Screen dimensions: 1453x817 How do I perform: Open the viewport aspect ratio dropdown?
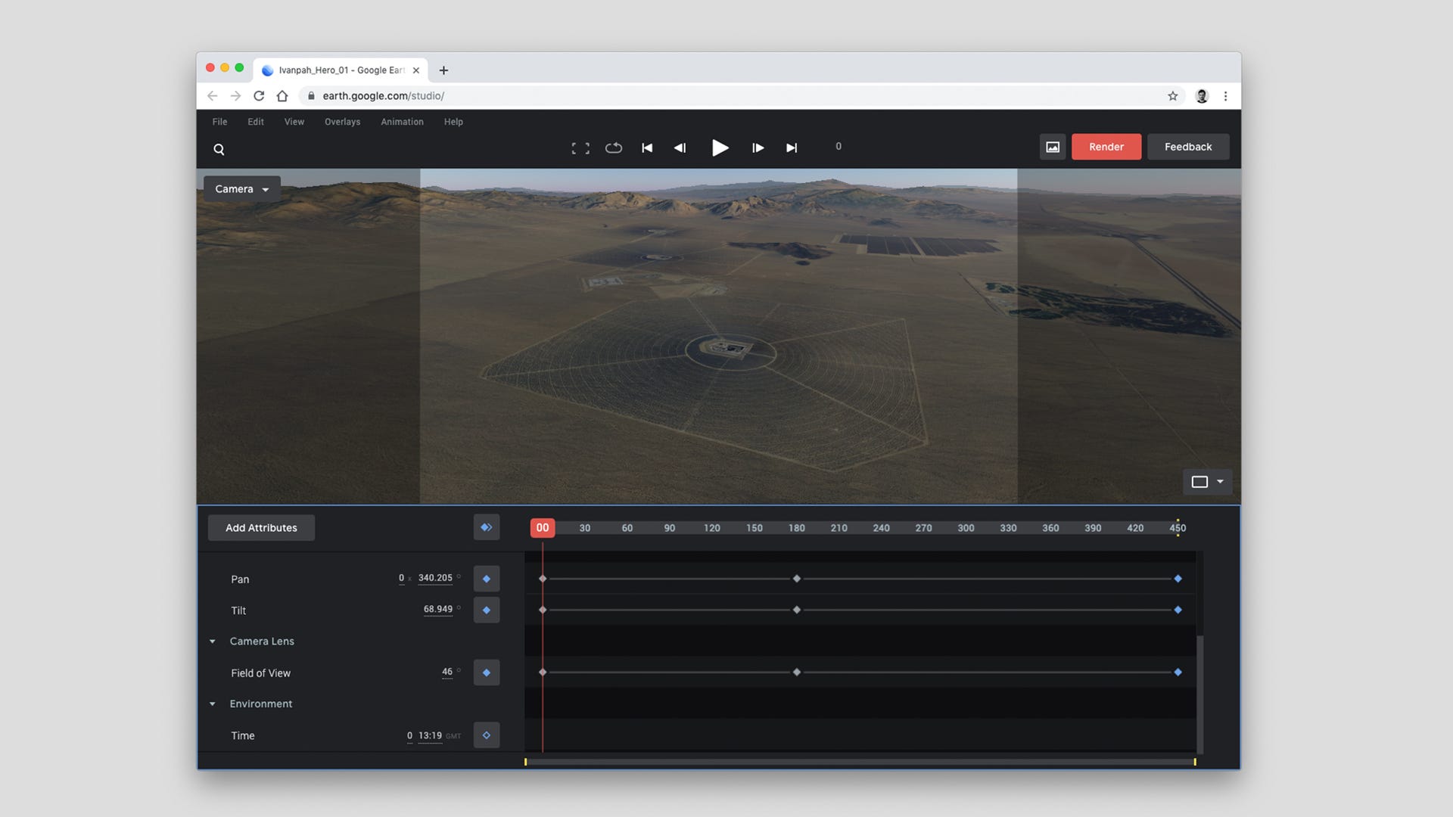[x=1207, y=482]
